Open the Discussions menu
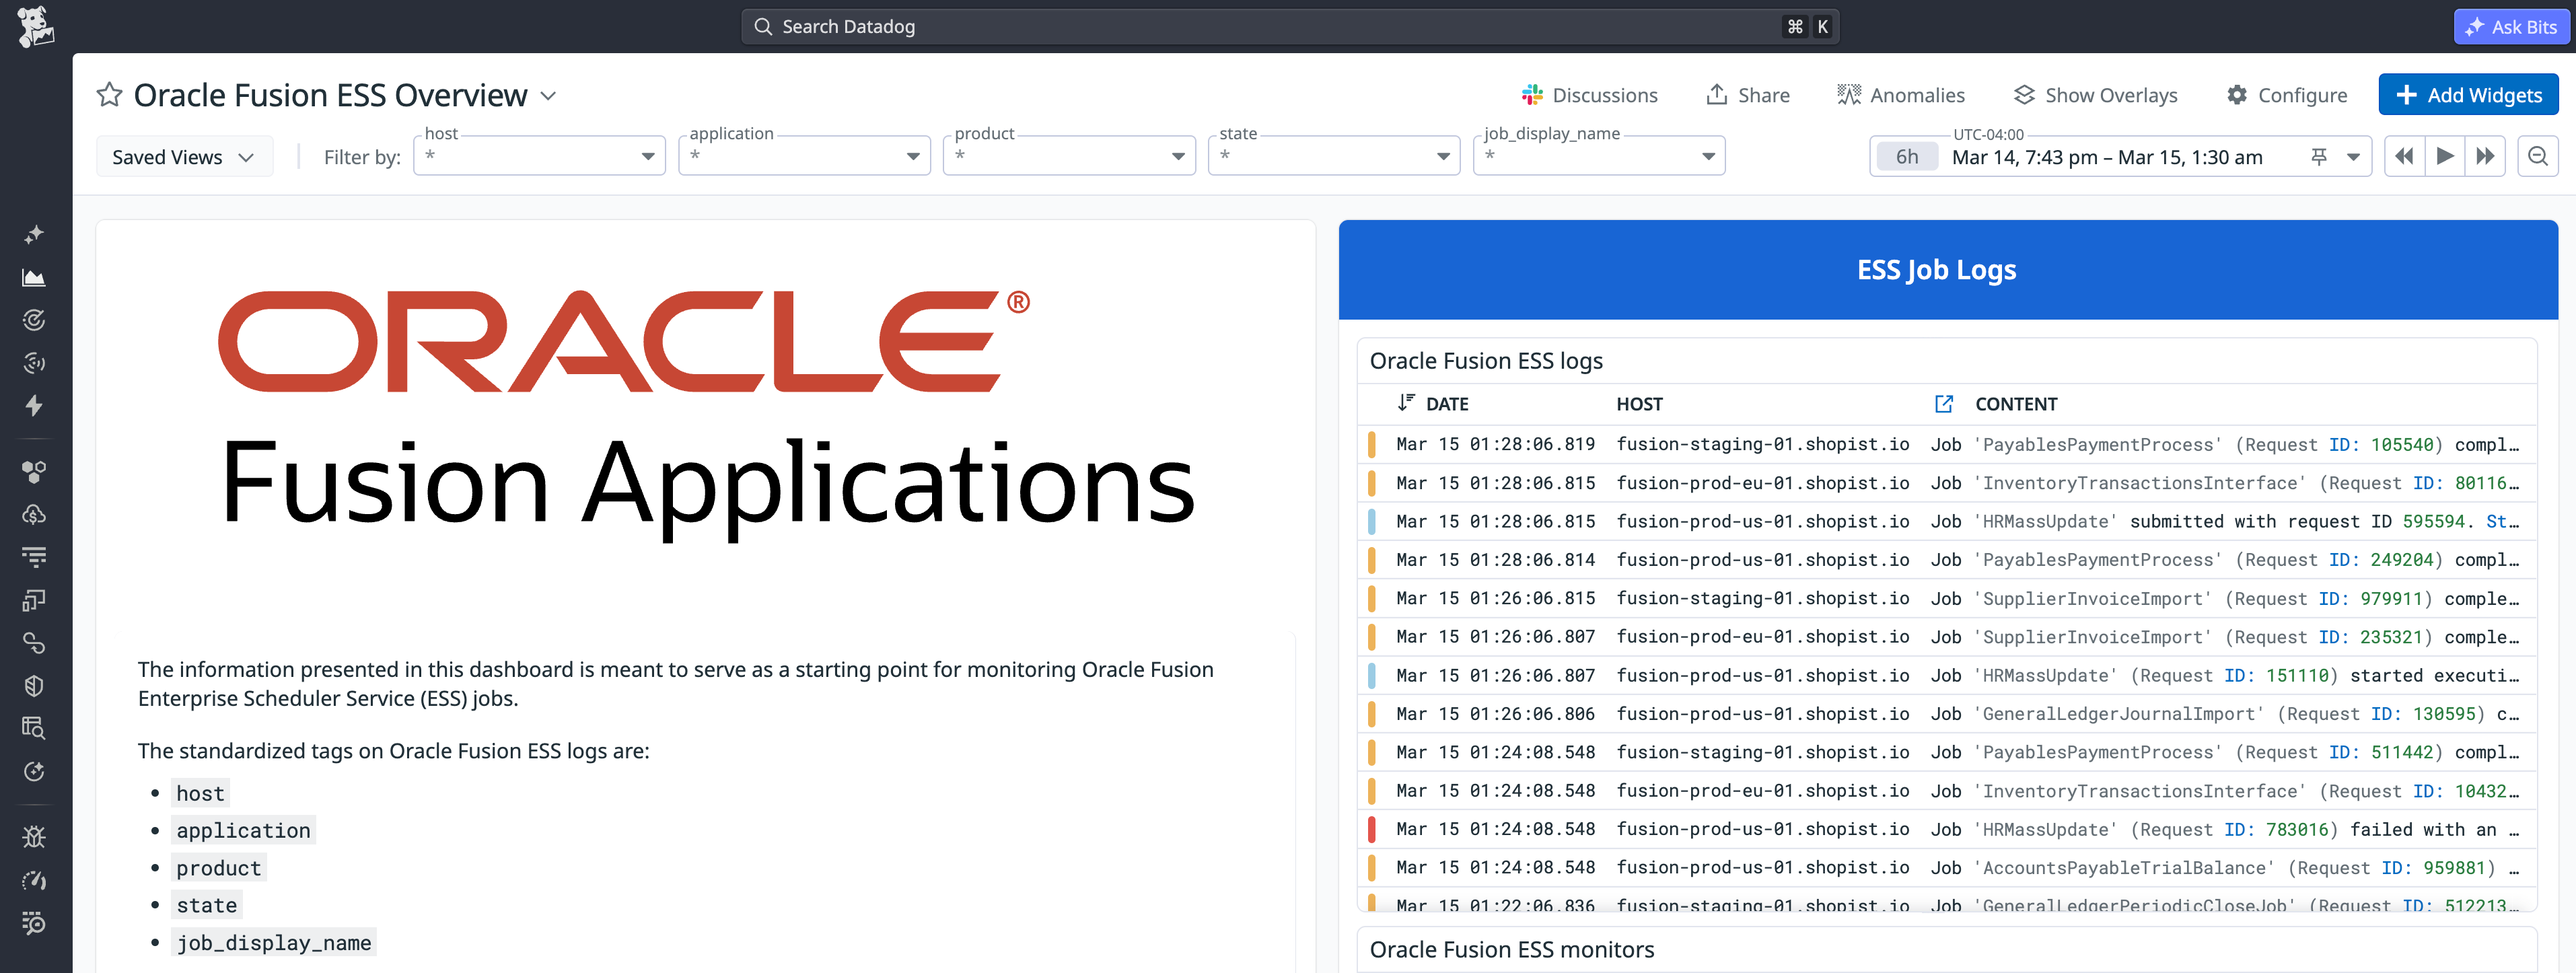 tap(1592, 94)
